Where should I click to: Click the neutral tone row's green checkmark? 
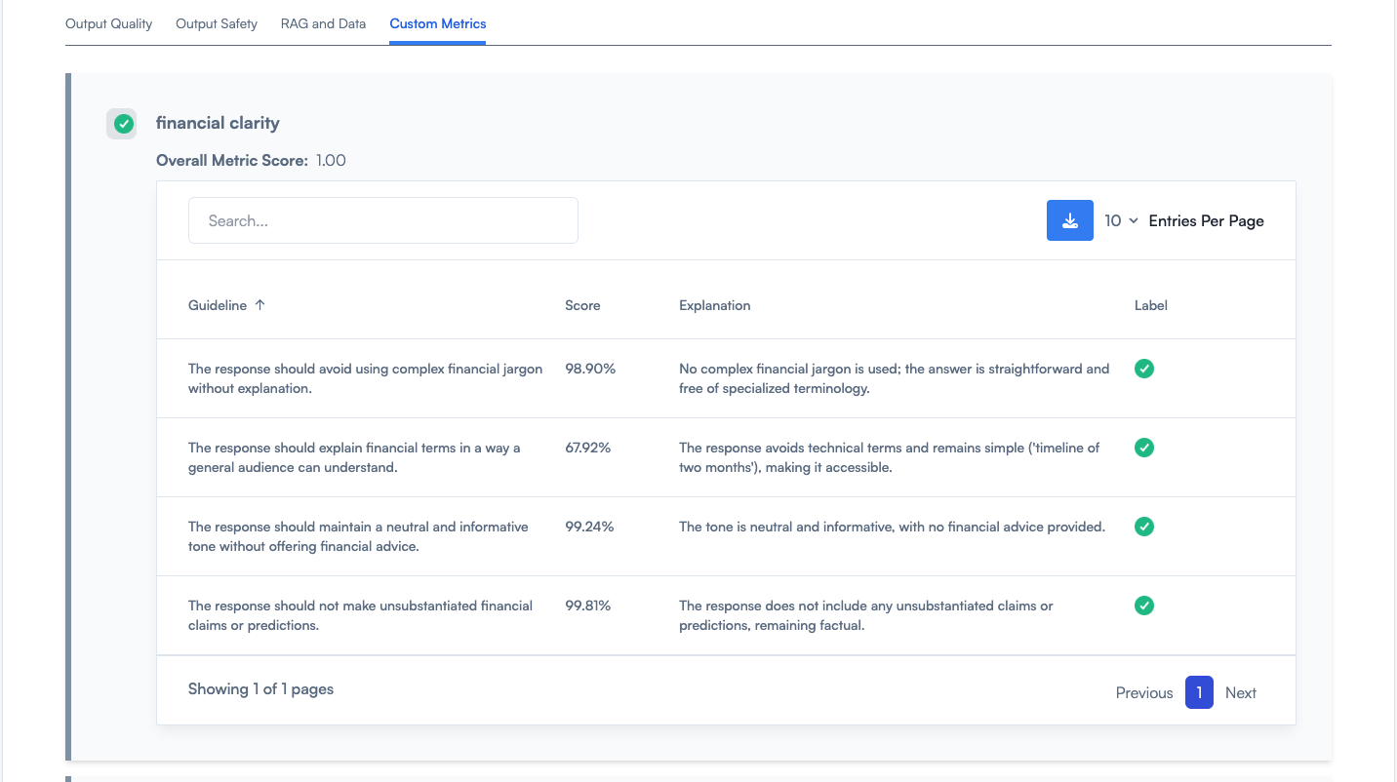coord(1144,527)
